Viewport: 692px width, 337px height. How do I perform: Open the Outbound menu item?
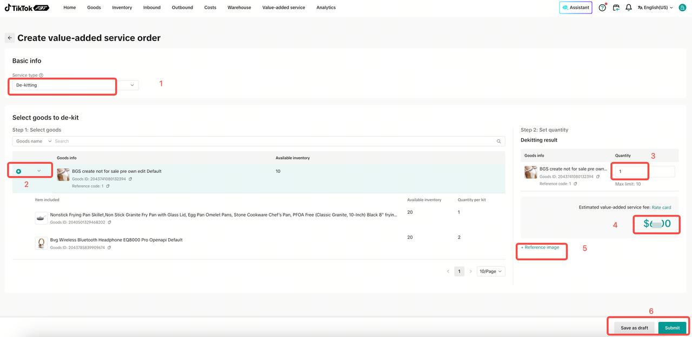click(182, 8)
